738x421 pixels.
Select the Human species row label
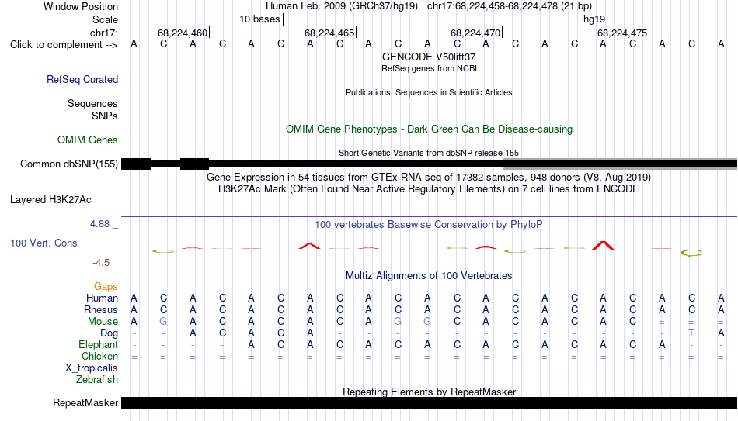(102, 298)
